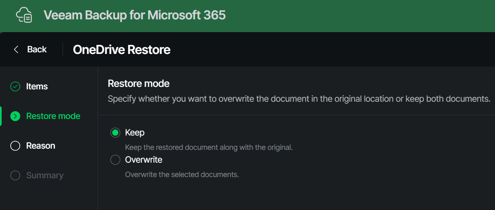Image resolution: width=495 pixels, height=210 pixels.
Task: Click the Summary step circle icon
Action: point(15,175)
